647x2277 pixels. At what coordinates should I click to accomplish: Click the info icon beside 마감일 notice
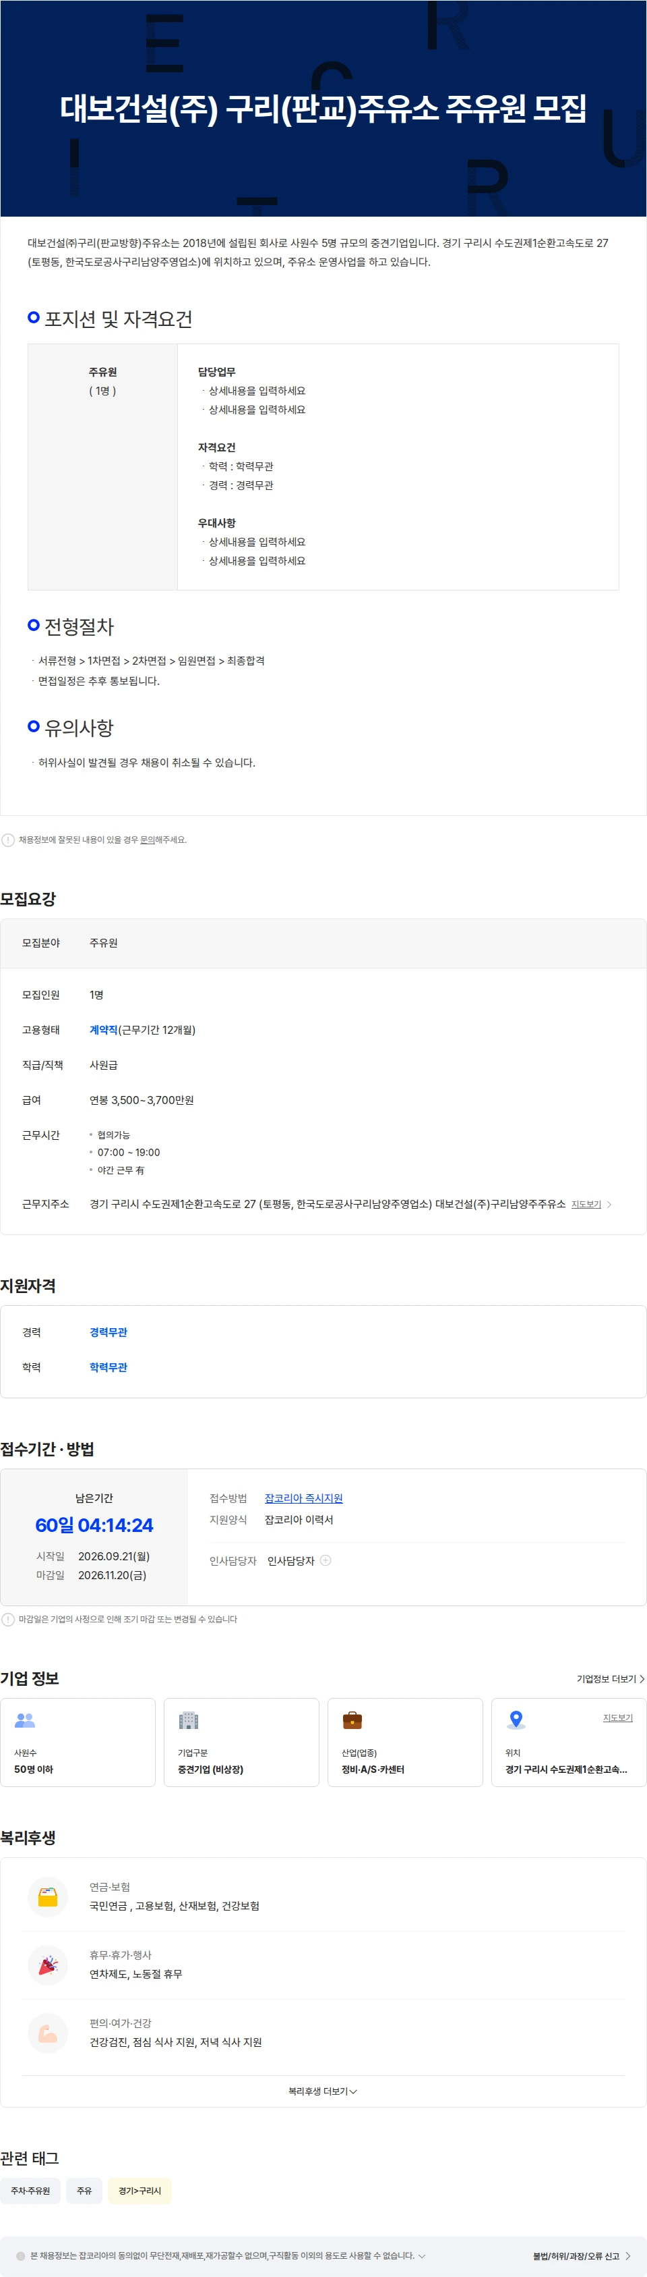tap(8, 1620)
